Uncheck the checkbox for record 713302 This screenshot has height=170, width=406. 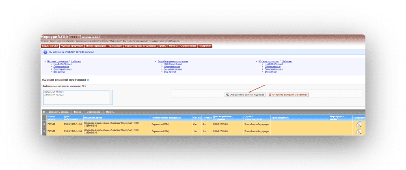tap(44, 131)
